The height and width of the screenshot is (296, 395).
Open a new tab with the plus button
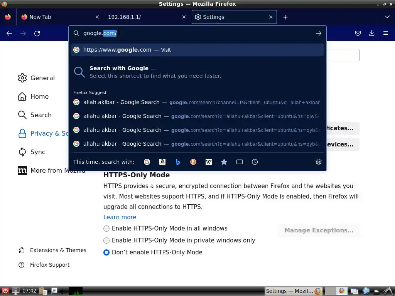click(x=285, y=17)
